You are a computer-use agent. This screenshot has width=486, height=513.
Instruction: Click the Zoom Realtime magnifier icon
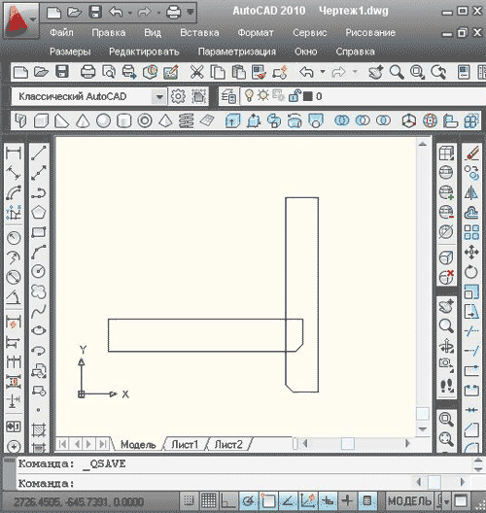tap(397, 72)
